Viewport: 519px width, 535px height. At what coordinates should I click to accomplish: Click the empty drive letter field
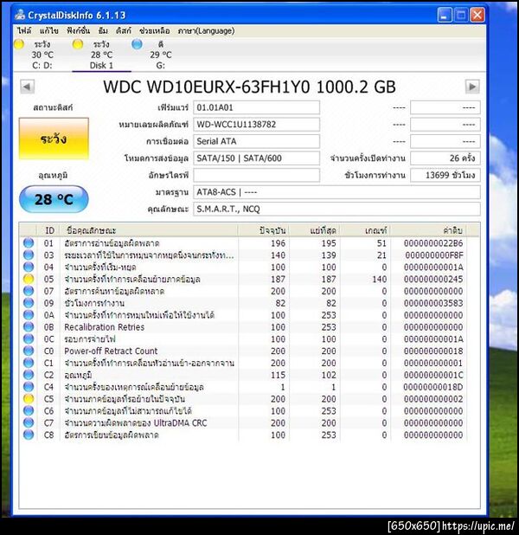pyautogui.click(x=256, y=175)
